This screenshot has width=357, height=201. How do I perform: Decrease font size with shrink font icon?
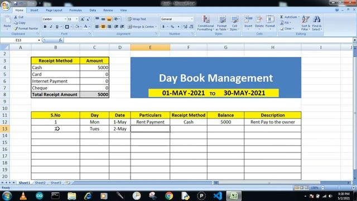click(88, 19)
